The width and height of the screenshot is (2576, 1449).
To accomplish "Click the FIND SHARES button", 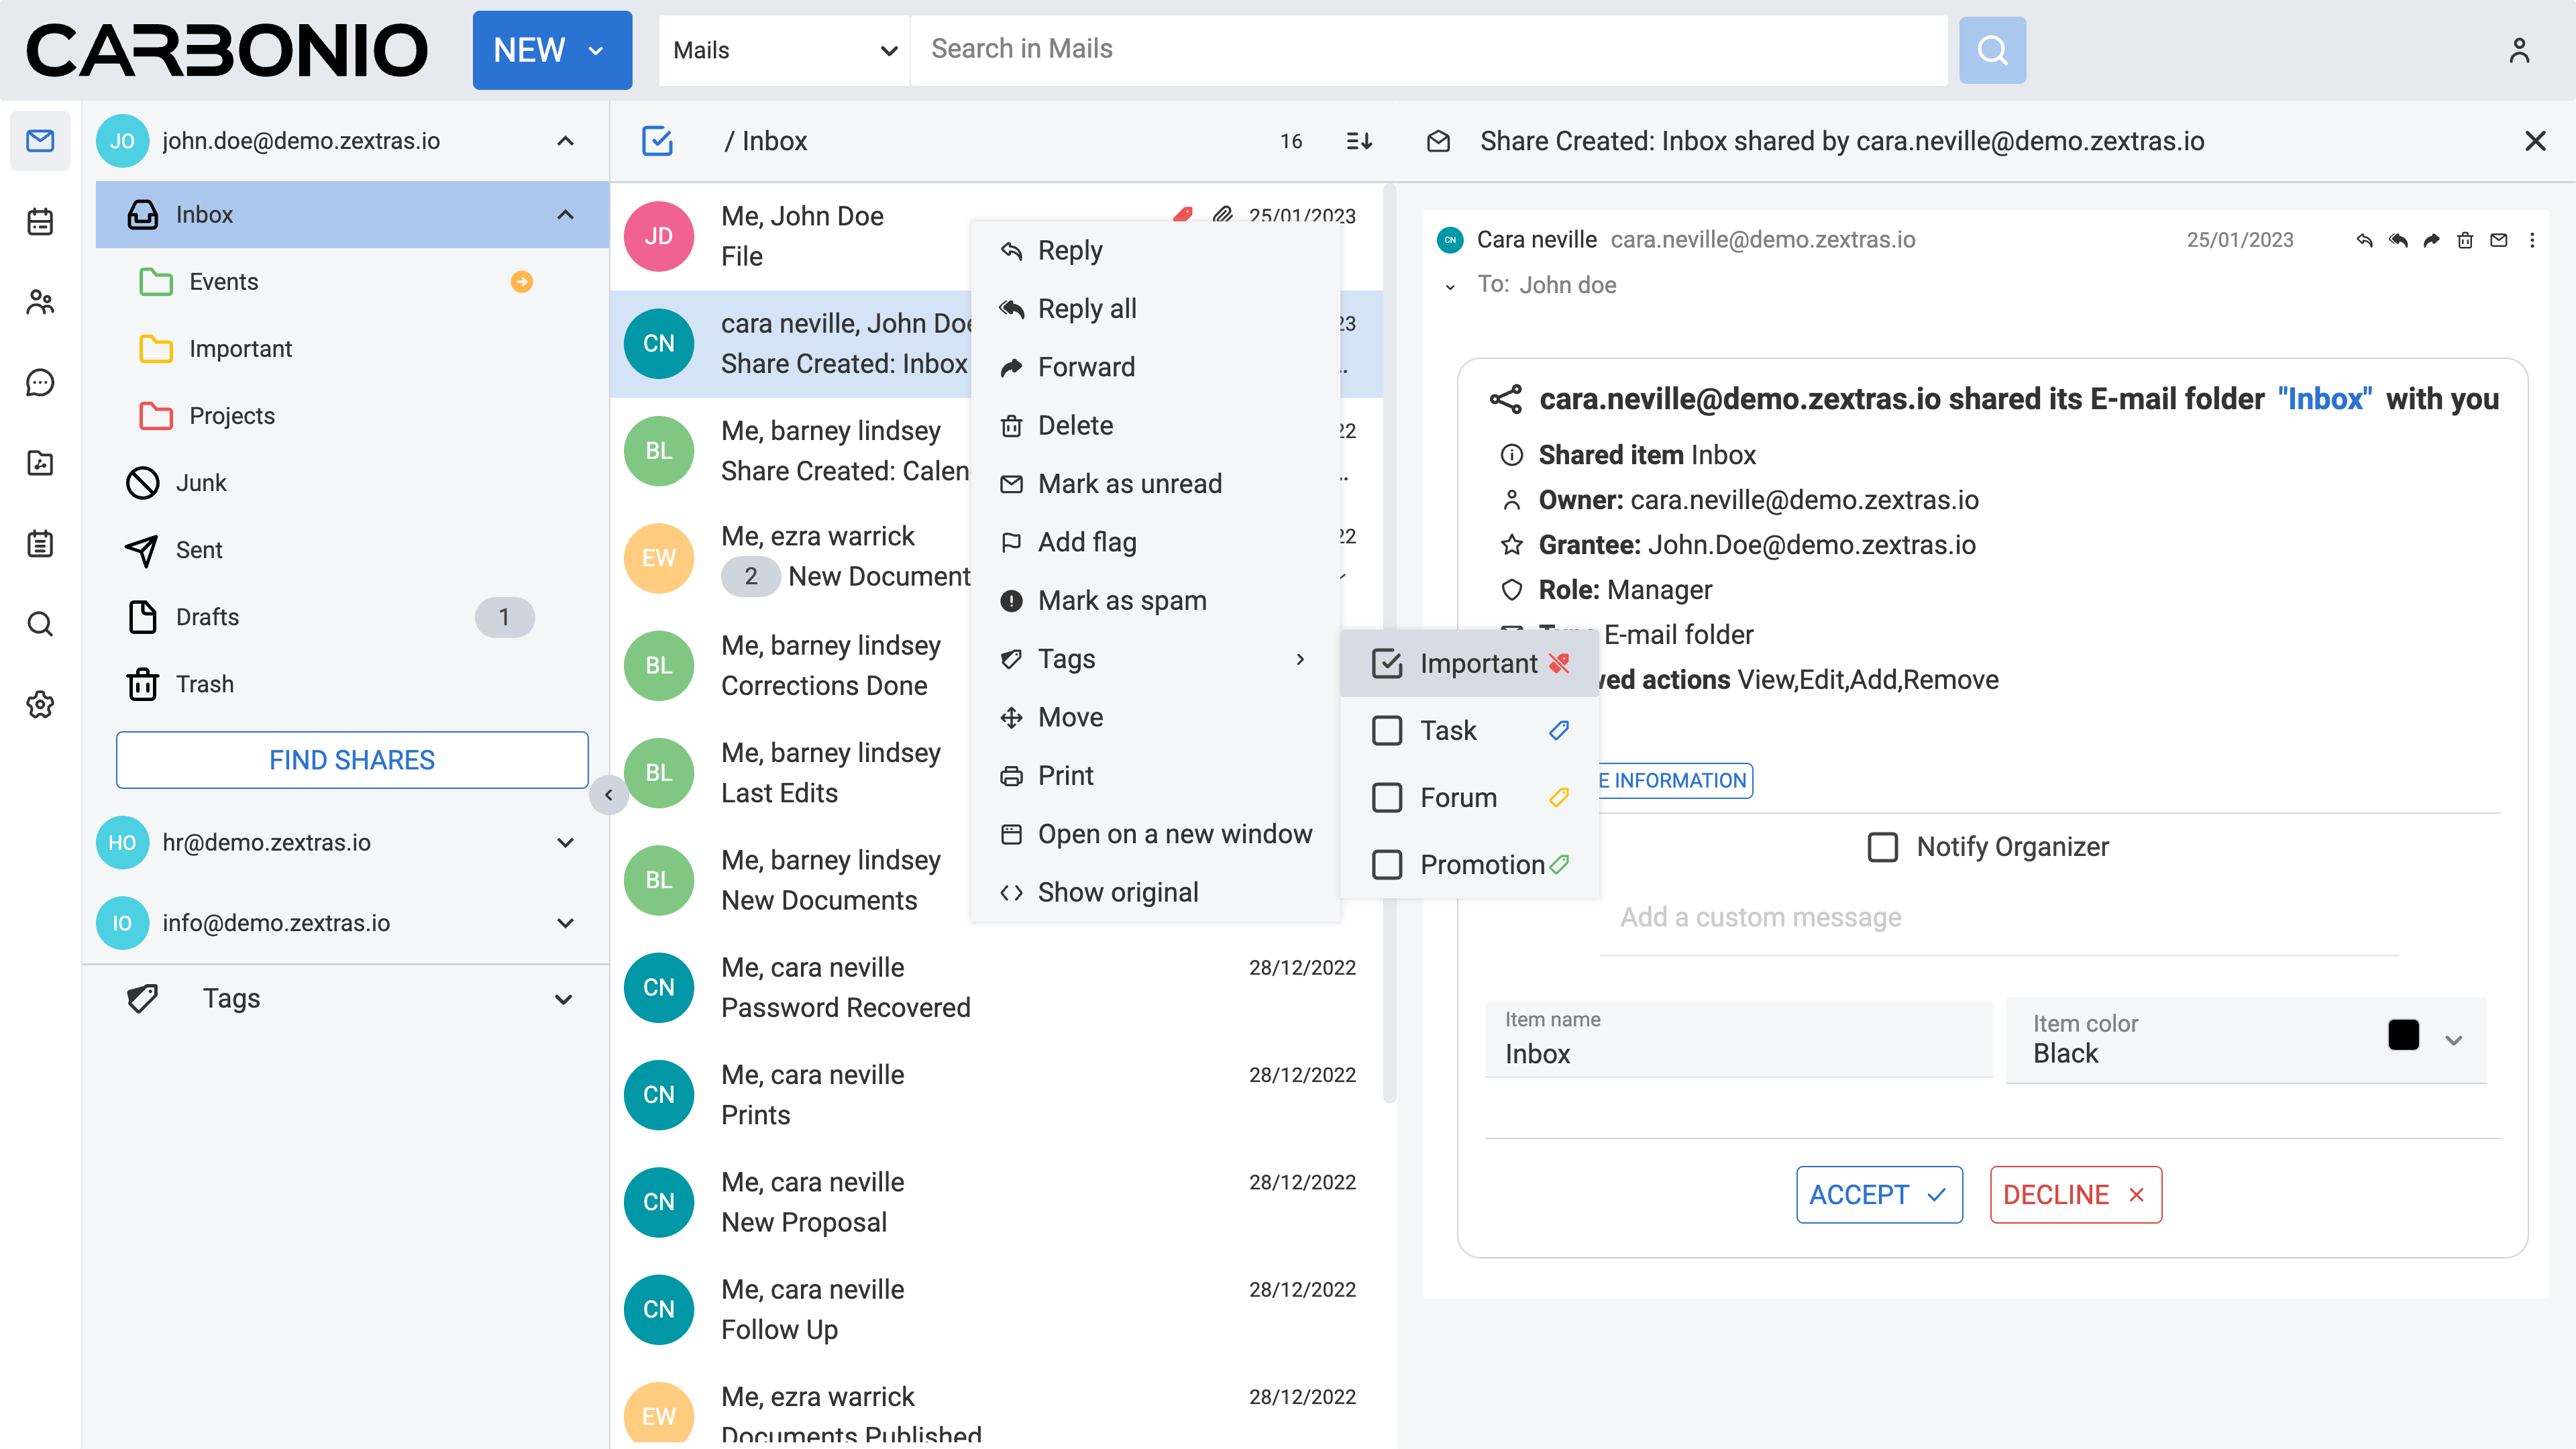I will click(x=352, y=760).
